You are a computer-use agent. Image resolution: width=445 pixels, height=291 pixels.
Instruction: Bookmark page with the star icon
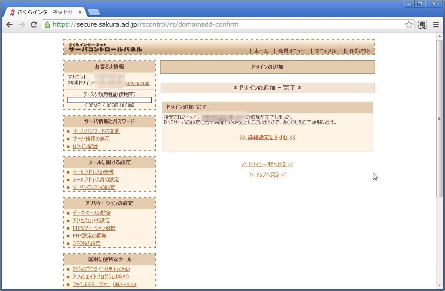point(409,25)
